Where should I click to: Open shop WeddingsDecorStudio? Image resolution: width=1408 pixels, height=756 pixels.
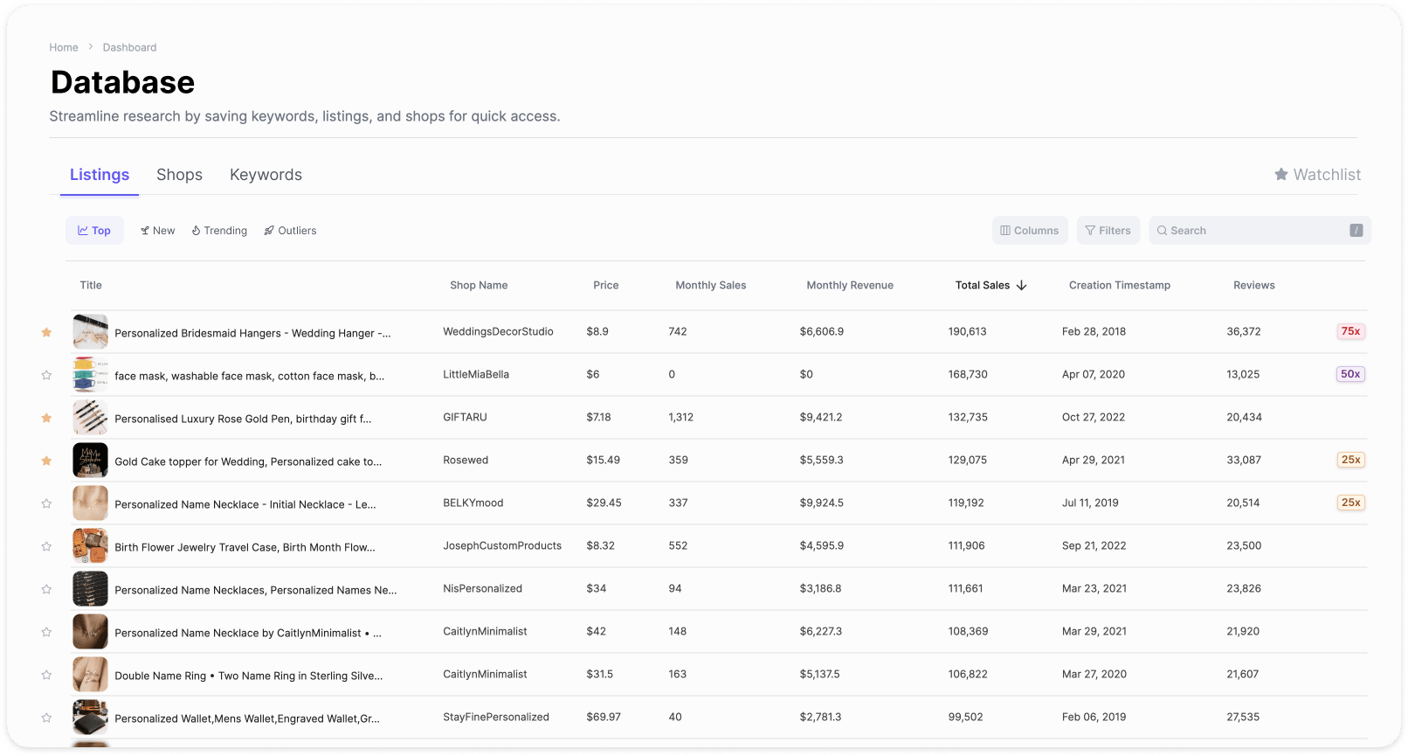click(x=498, y=332)
